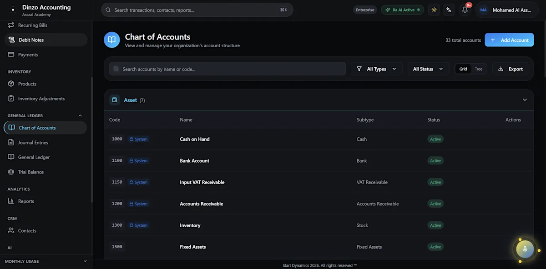
Task: Click the Active status of Cash on Hand
Action: point(435,139)
